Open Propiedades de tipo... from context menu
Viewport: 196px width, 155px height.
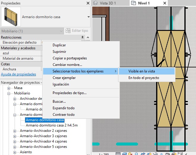pos(69,93)
